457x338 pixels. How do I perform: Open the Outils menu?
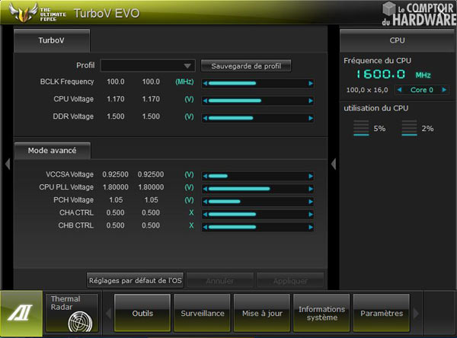pyautogui.click(x=142, y=313)
